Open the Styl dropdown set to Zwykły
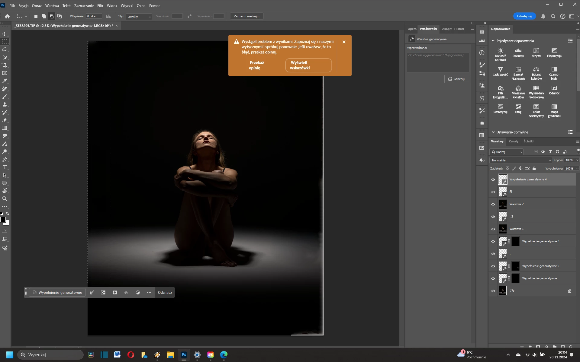Screen dimensions: 580x362 139,17
